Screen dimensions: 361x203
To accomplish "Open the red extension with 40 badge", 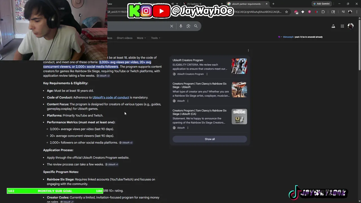I will [296, 12].
